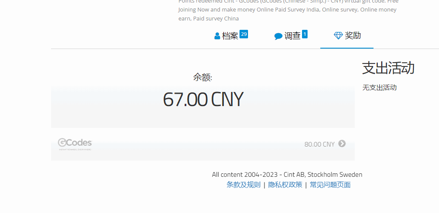Image resolution: width=439 pixels, height=213 pixels.
Task: Click the blue 1 badge on 调查
Action: tap(305, 34)
